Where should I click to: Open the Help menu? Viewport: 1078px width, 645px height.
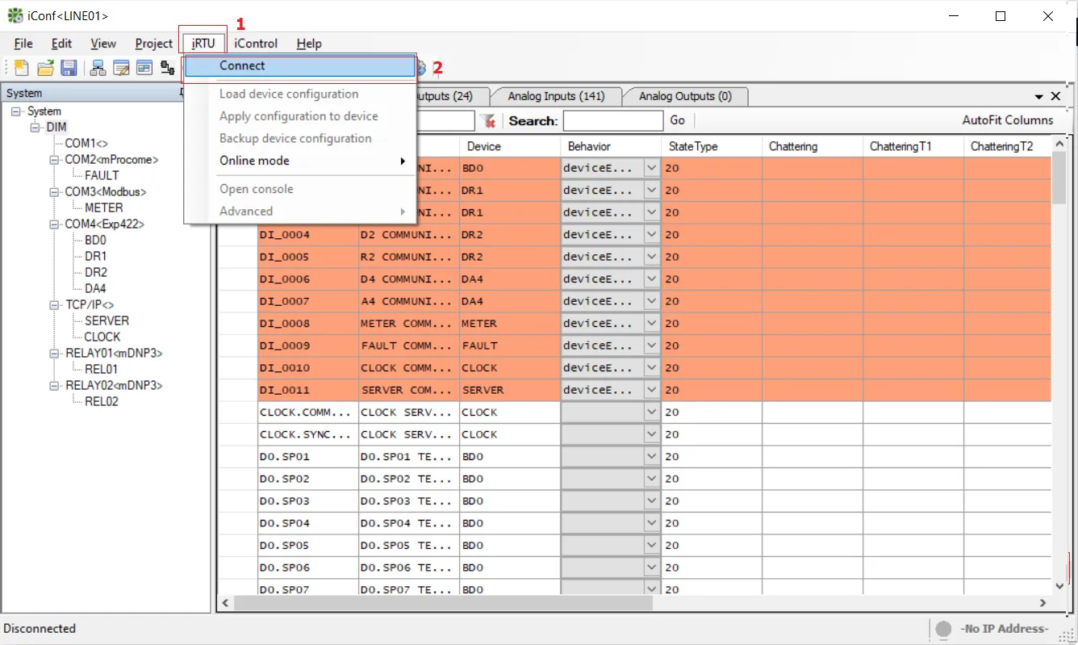tap(309, 44)
